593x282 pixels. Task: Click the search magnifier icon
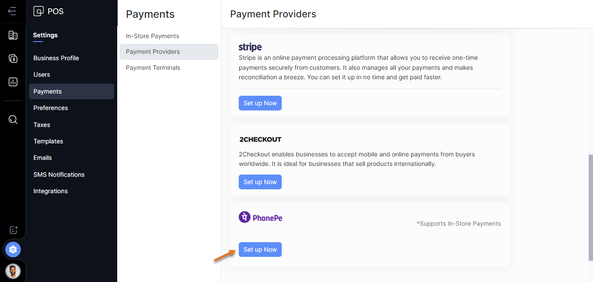[13, 120]
